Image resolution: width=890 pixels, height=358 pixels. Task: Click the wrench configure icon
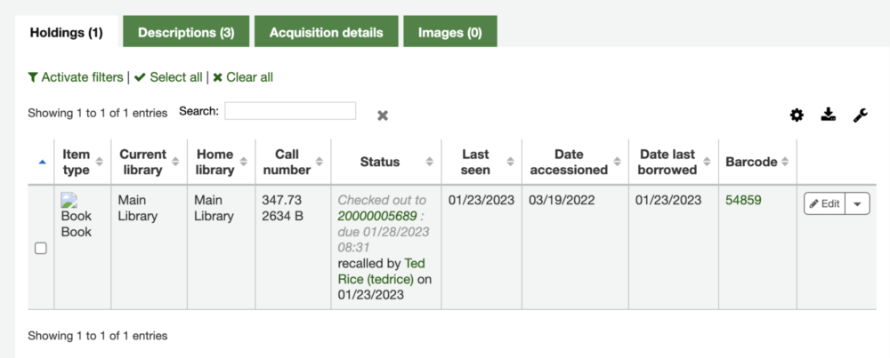tap(860, 115)
